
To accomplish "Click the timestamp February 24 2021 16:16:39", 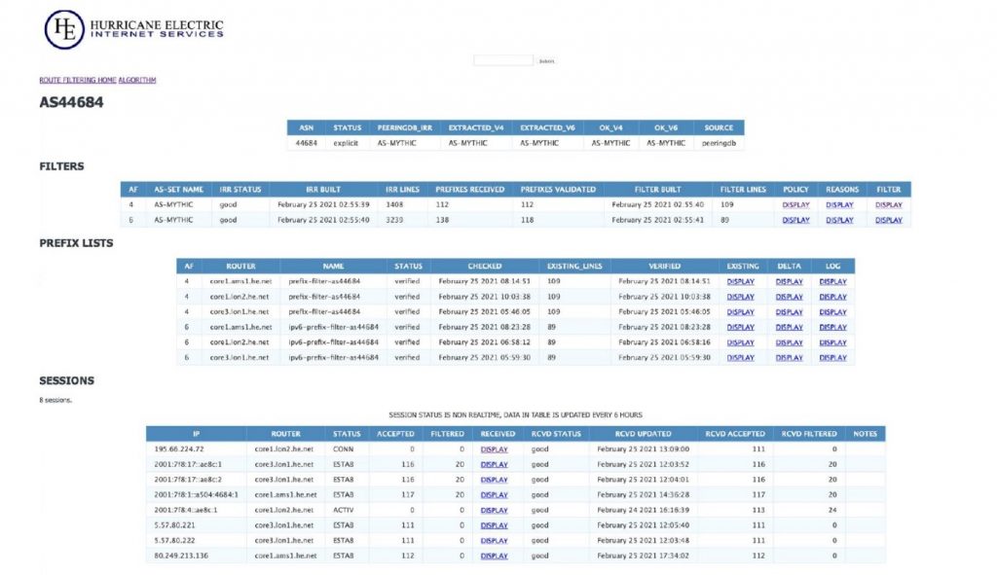I will 643,510.
